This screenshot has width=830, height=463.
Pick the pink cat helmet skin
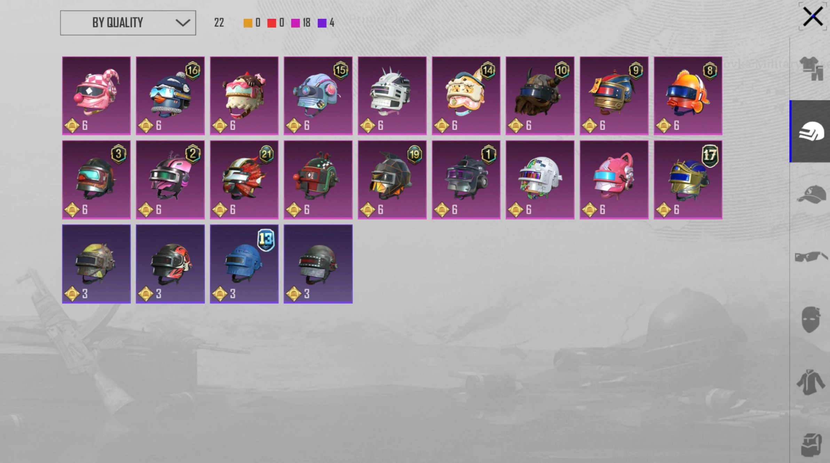[614, 180]
